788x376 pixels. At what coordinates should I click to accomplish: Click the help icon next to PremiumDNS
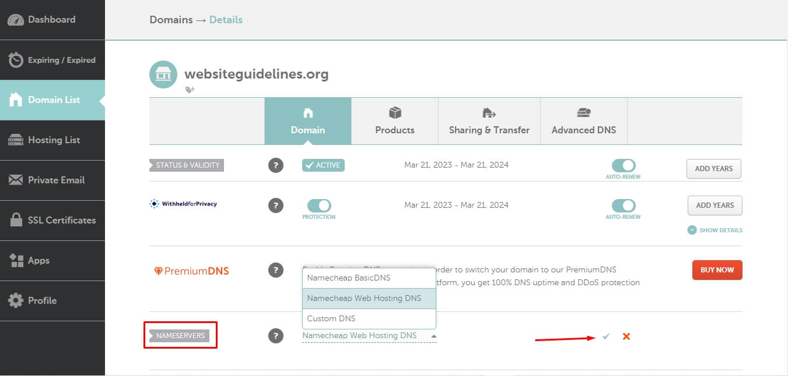pyautogui.click(x=276, y=270)
